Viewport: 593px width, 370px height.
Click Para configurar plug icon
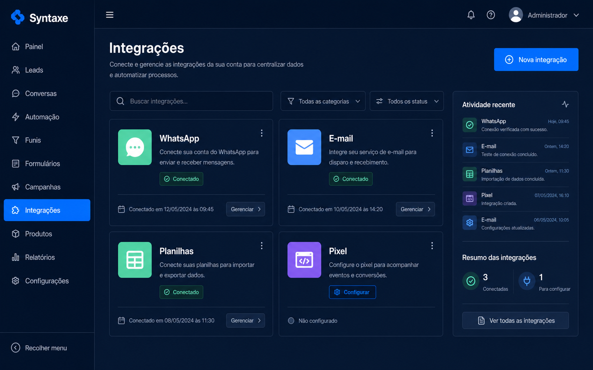point(527,281)
